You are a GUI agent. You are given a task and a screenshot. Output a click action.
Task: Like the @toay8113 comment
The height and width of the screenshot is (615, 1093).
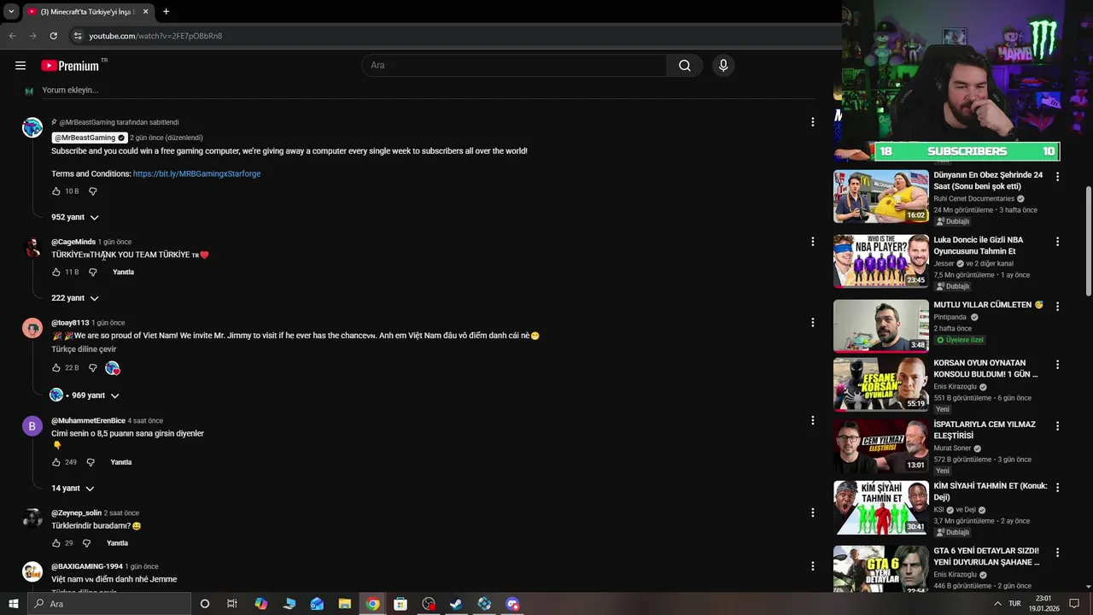coord(56,368)
